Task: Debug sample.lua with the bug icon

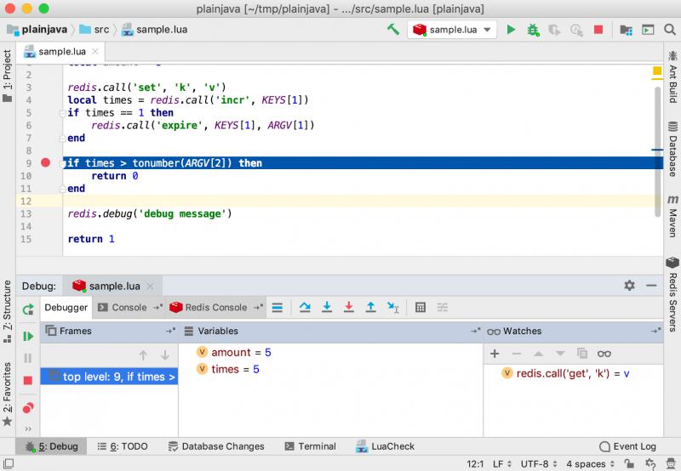Action: (x=533, y=30)
